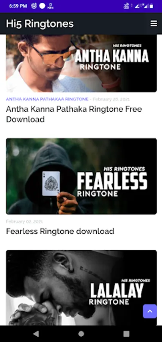Tap the Android home circle icon
The height and width of the screenshot is (342, 162).
pyautogui.click(x=81, y=334)
